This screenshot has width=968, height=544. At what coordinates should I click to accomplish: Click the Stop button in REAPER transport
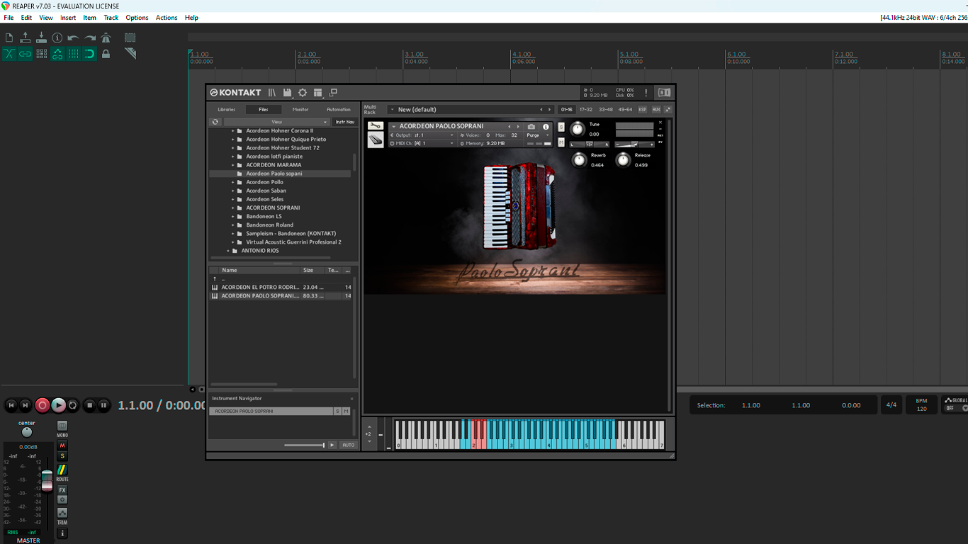click(x=89, y=405)
